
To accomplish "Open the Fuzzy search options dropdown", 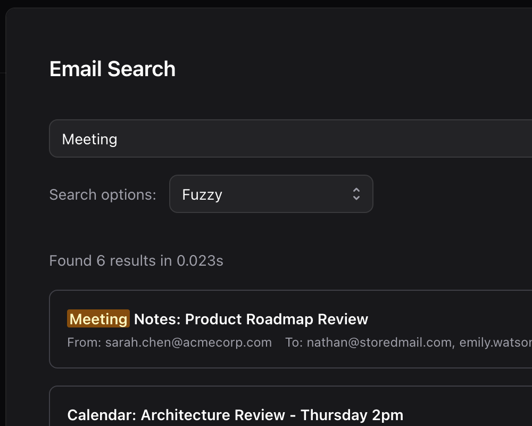I will coord(271,194).
